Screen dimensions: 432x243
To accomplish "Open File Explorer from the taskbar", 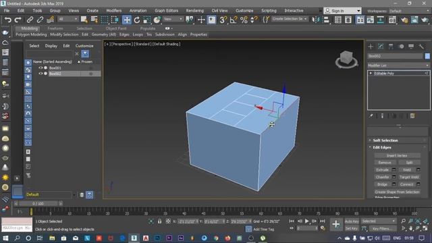I will coord(52,238).
